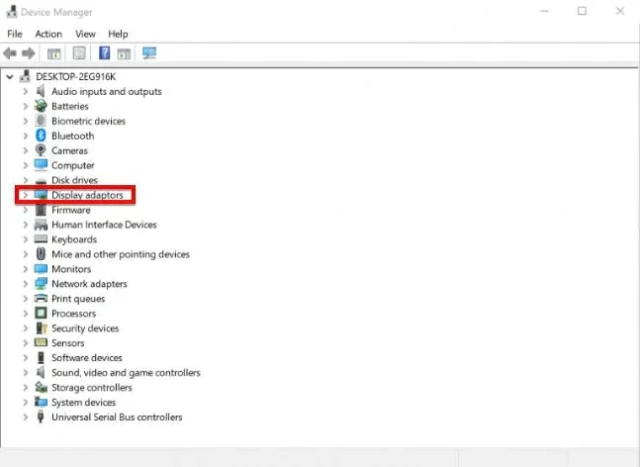
Task: Open the Action menu
Action: pos(48,34)
